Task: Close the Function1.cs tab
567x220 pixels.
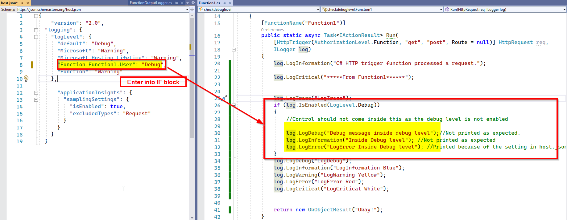Action: tap(230, 3)
